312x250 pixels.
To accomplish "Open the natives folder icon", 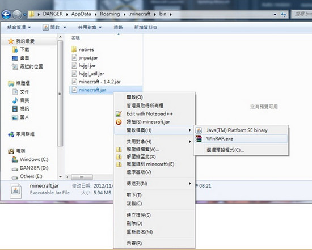I will coord(74,49).
